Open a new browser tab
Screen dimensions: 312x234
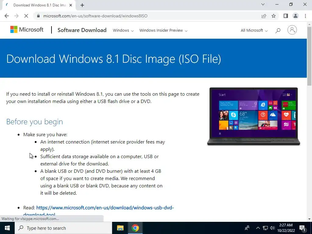tap(82, 5)
